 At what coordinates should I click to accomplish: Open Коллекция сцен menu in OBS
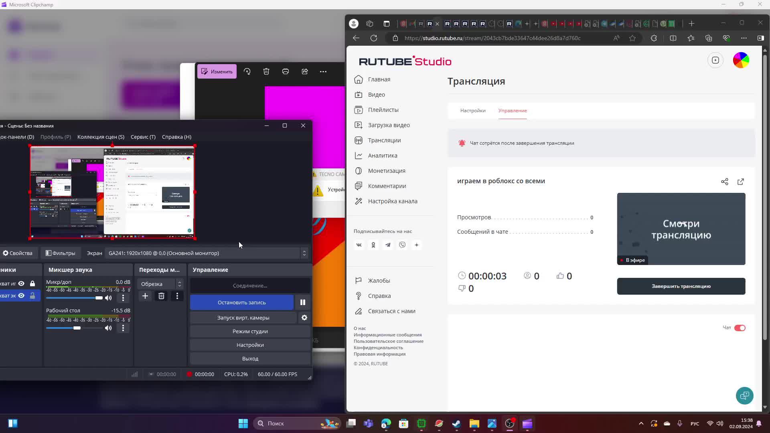[x=101, y=137]
